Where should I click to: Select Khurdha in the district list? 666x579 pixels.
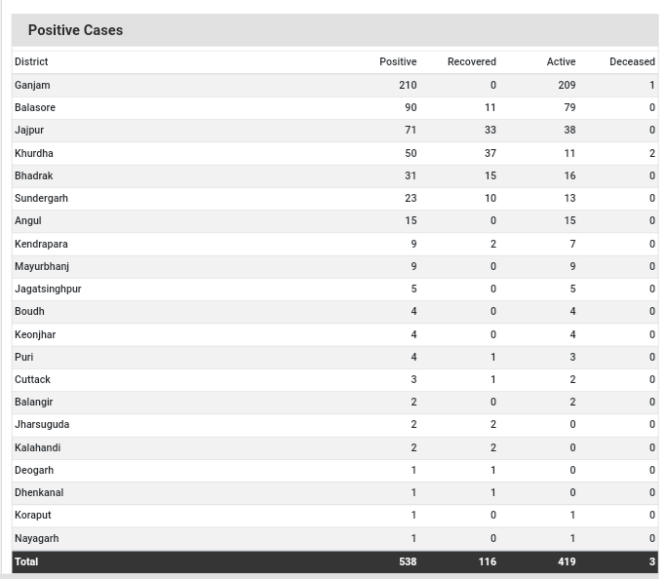pos(34,153)
